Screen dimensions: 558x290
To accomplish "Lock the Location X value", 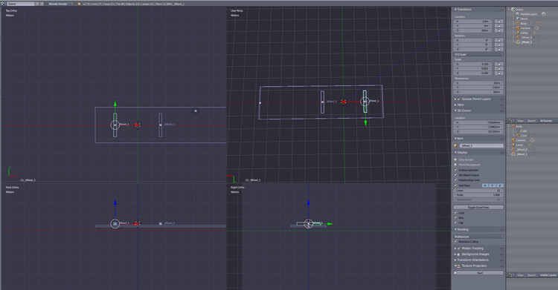I will click(x=499, y=22).
